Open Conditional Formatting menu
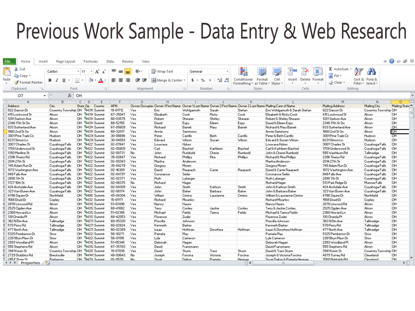Image resolution: width=415 pixels, height=311 pixels. (x=243, y=76)
